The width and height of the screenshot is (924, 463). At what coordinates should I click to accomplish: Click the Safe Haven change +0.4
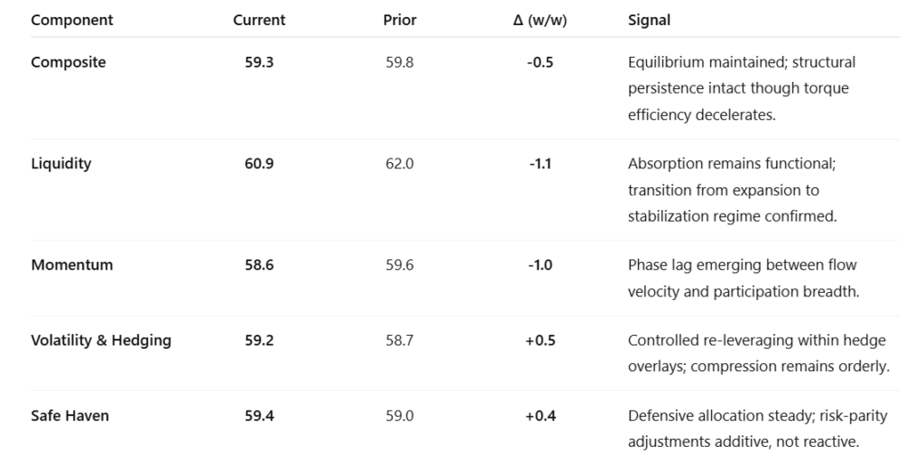(540, 416)
